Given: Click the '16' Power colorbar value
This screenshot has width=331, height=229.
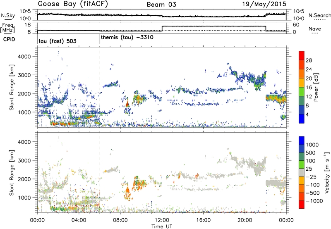Looking at the screenshot, I should [309, 88].
